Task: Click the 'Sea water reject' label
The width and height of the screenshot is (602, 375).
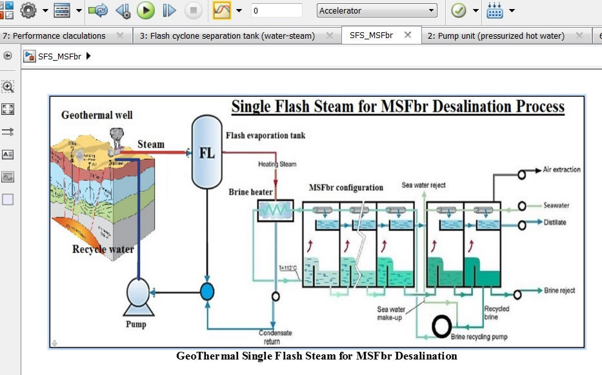Action: [x=423, y=185]
